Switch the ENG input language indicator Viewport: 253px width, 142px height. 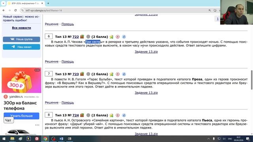[230, 139]
